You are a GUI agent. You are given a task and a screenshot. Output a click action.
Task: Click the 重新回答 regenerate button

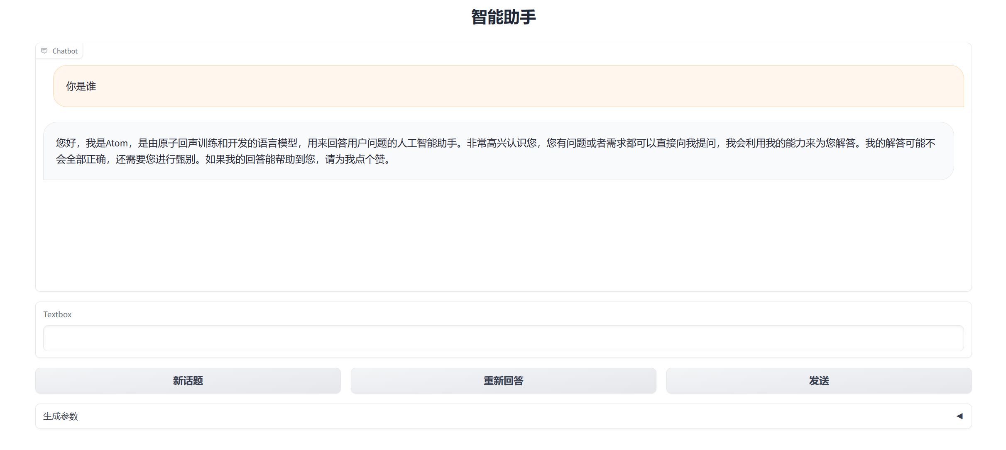click(503, 380)
